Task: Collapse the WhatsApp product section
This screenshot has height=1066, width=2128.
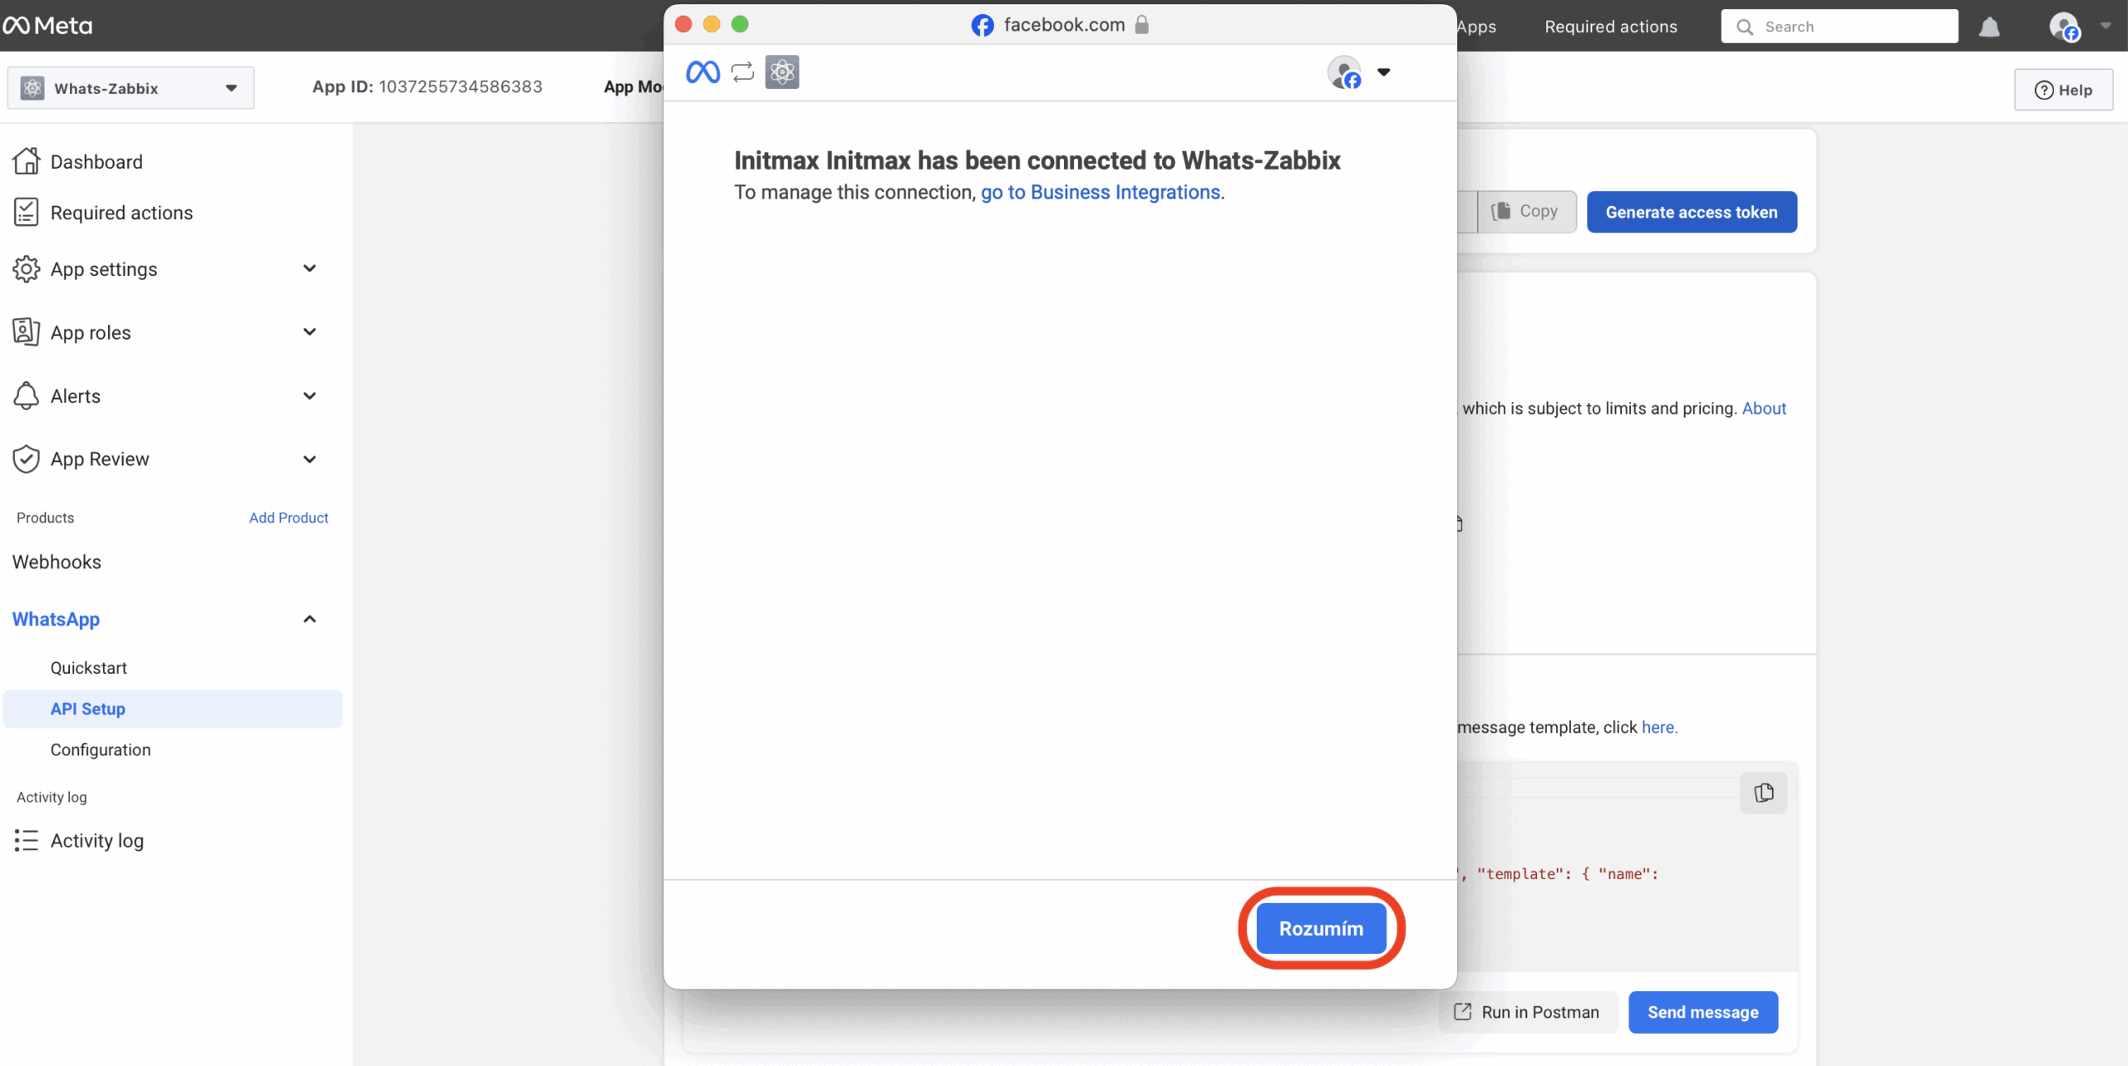Action: coord(309,619)
